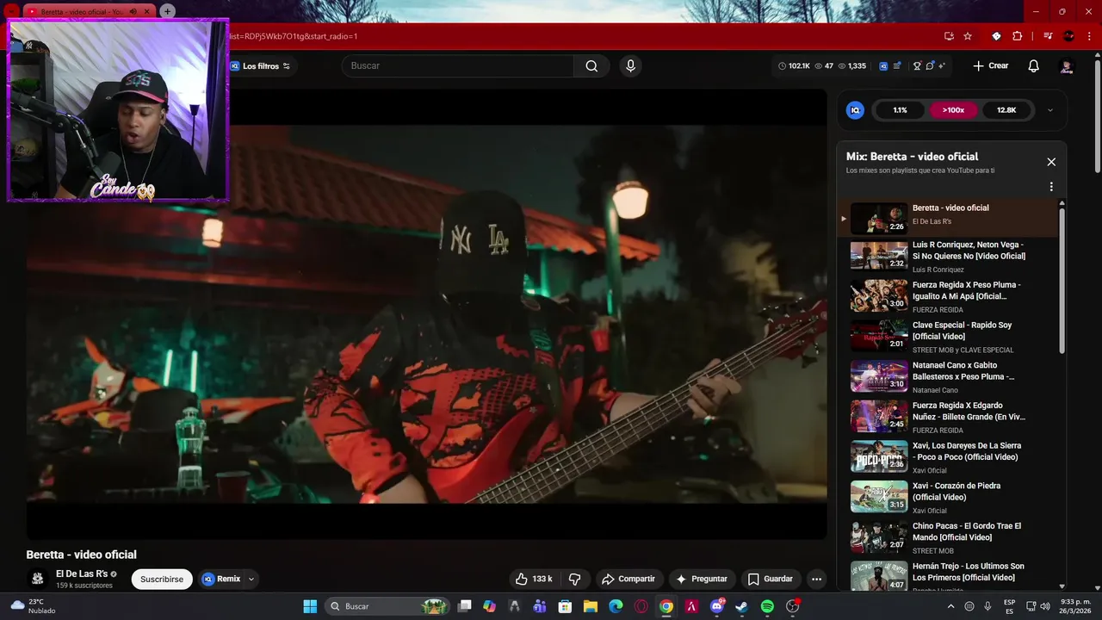Screen dimensions: 1102x620
Task: Click the Crear button
Action: point(991,66)
